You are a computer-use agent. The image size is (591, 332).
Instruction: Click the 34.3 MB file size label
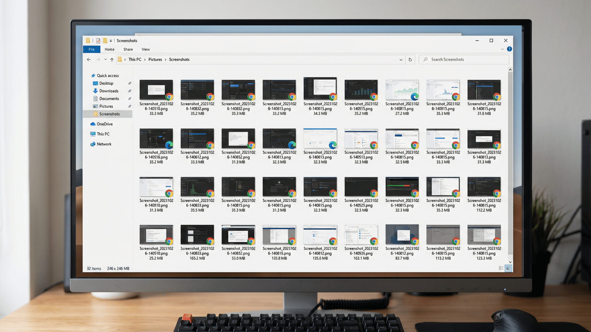tap(320, 114)
